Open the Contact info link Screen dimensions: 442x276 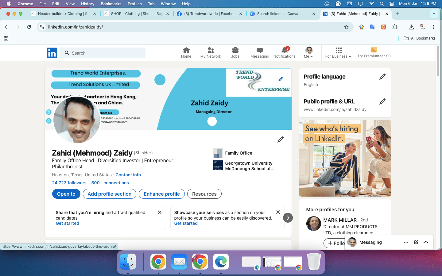coord(128,175)
